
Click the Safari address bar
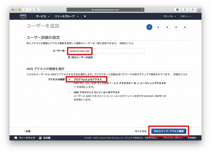coord(105,10)
